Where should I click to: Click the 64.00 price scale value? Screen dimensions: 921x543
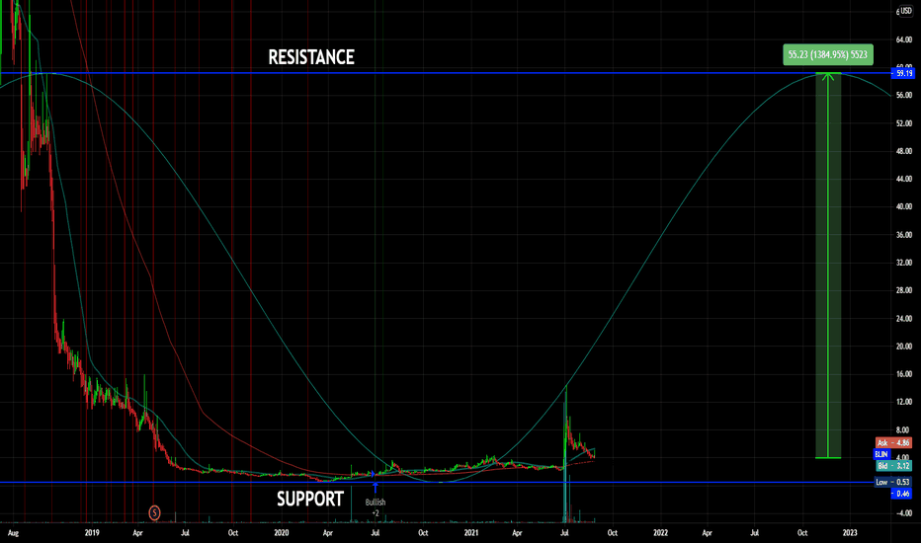(x=904, y=39)
